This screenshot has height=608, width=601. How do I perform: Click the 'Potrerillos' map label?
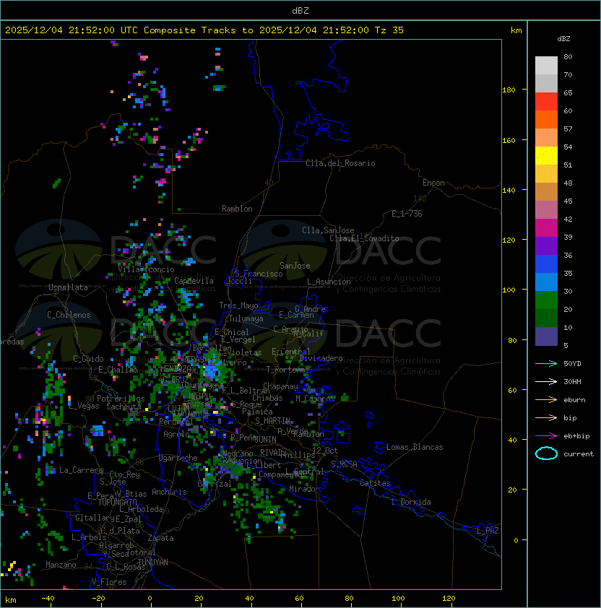(x=121, y=399)
